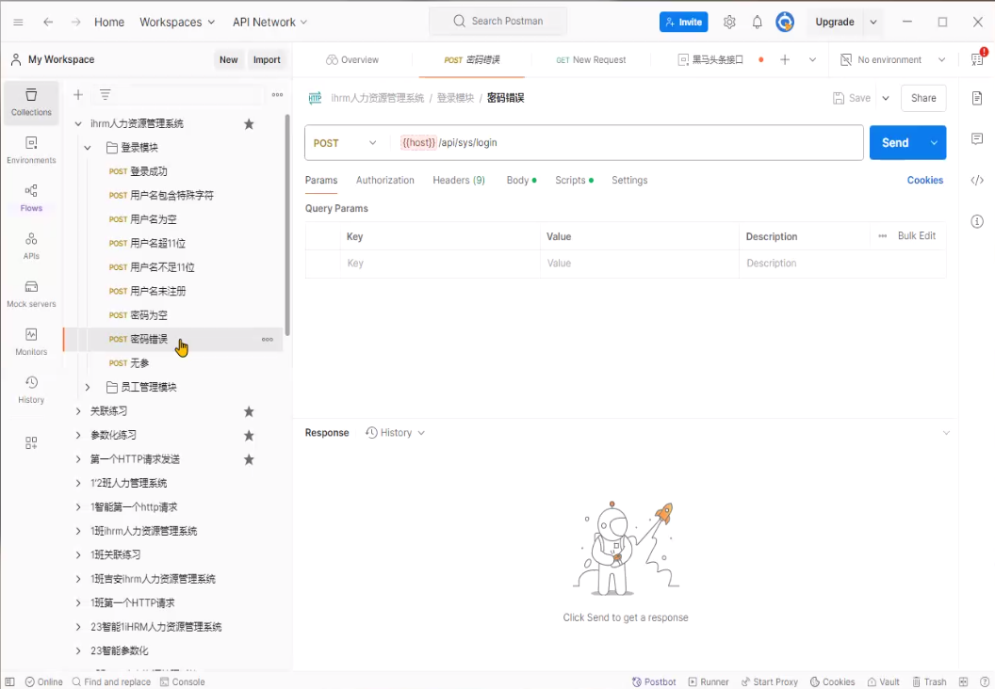Open Mock servers in the sidebar
This screenshot has height=689, width=995.
(31, 294)
